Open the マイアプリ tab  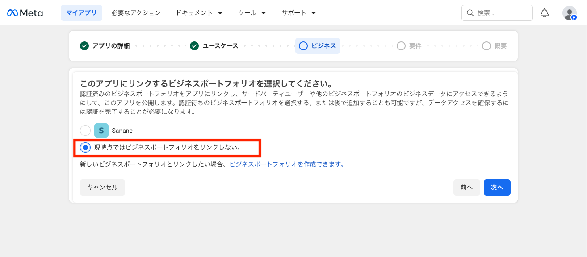tap(81, 13)
